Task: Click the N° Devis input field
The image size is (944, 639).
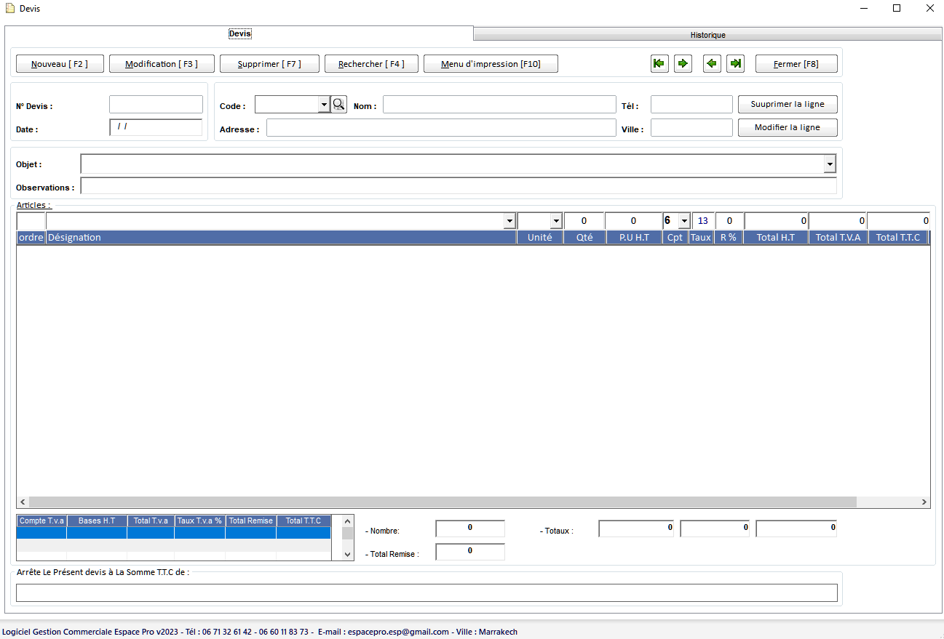Action: coord(156,105)
